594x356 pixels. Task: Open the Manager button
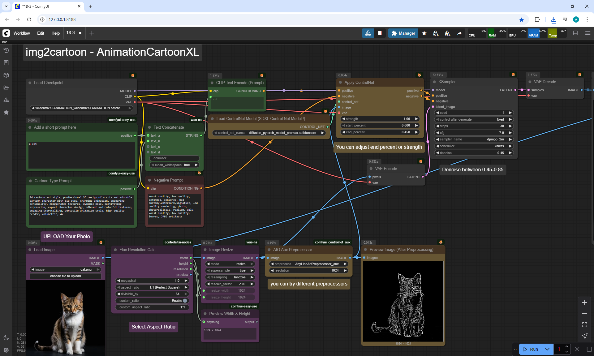pyautogui.click(x=403, y=33)
